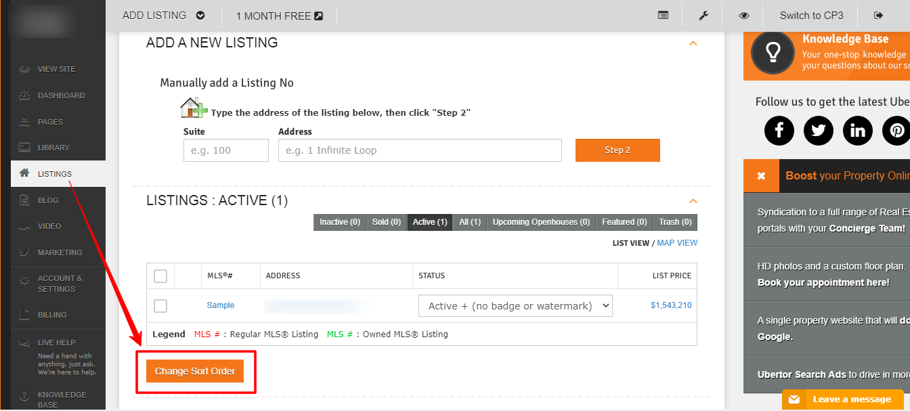Click the card view icon in top bar

point(664,16)
